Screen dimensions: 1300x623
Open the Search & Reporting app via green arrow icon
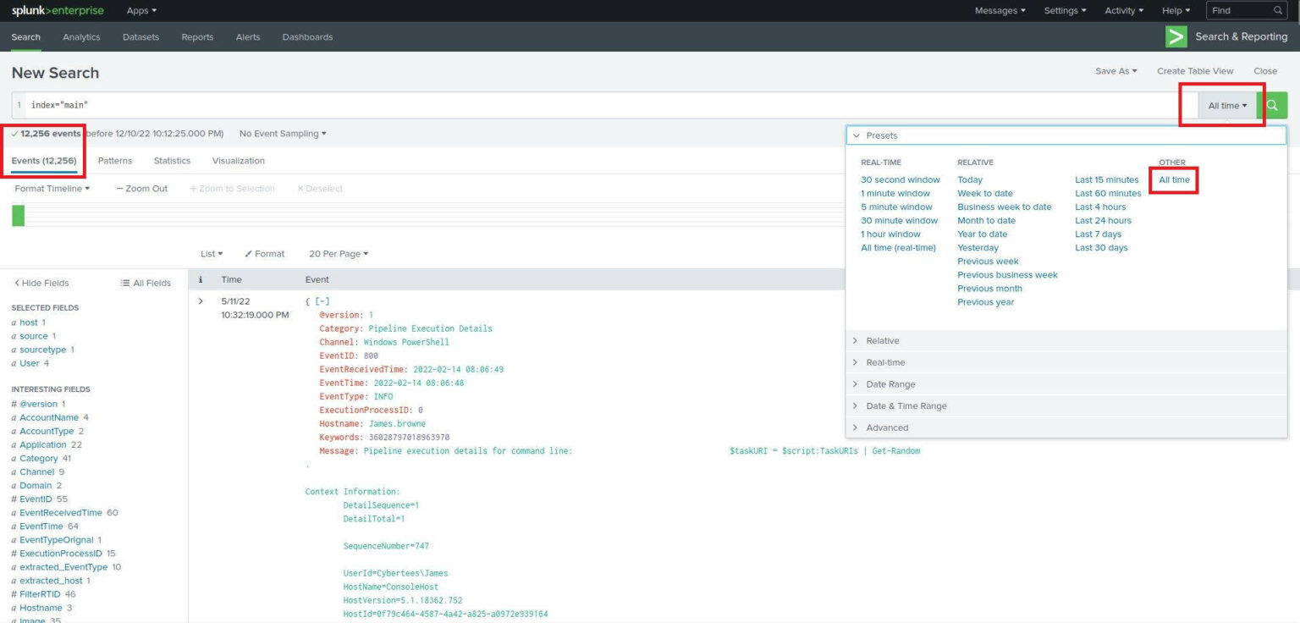click(1176, 36)
